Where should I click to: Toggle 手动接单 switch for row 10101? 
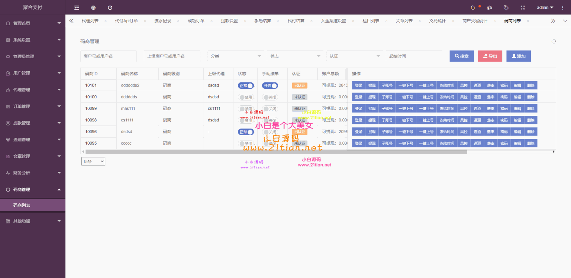[270, 85]
